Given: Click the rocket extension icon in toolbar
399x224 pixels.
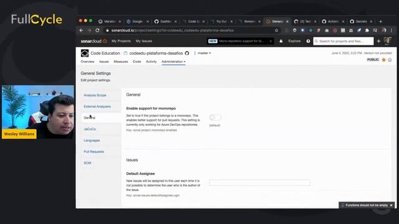Looking at the screenshot, I should (359, 30).
